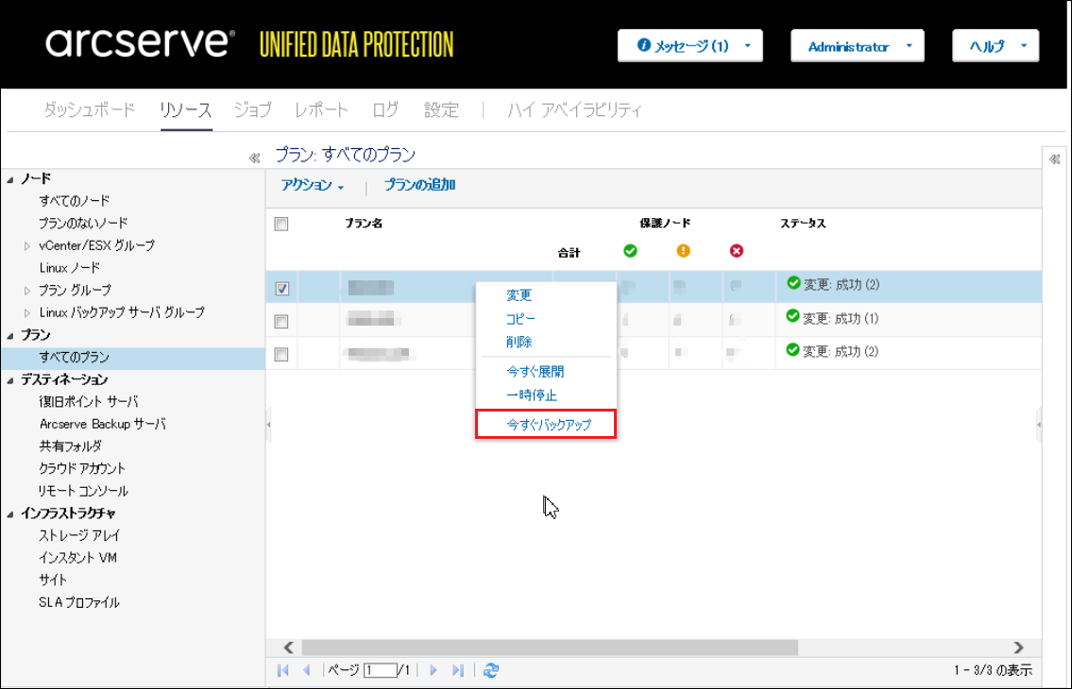Click horizontal scrollbar thumb of plan table
The width and height of the screenshot is (1072, 689).
pos(550,647)
